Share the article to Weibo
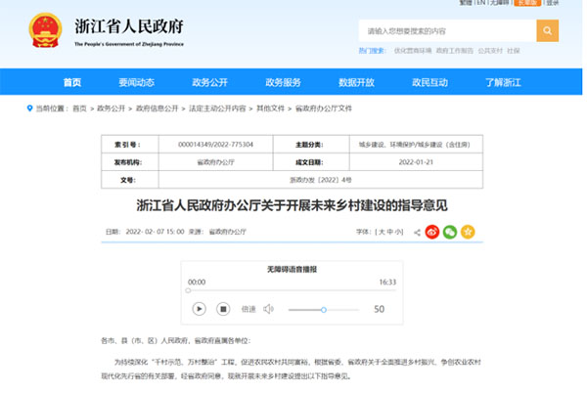The image size is (587, 393). point(432,232)
